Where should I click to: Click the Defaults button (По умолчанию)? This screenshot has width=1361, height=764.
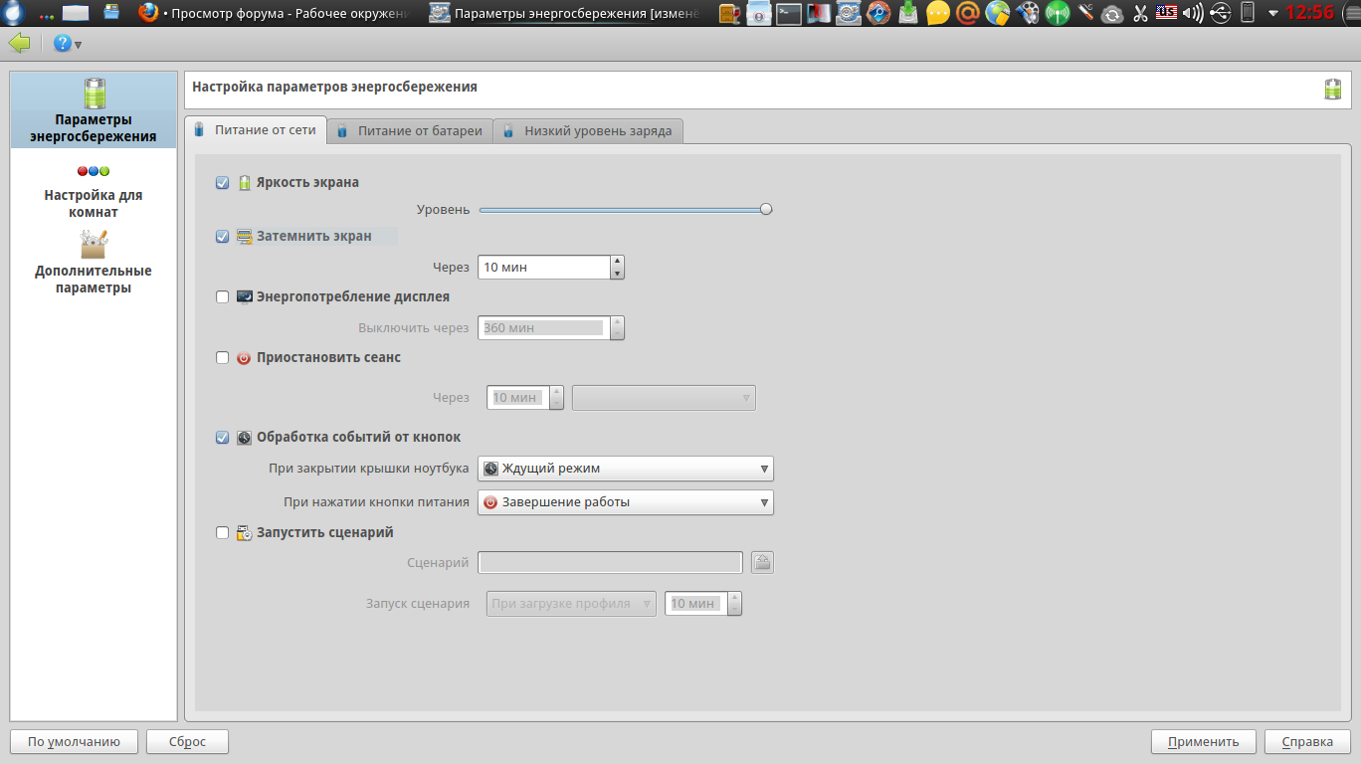(74, 741)
